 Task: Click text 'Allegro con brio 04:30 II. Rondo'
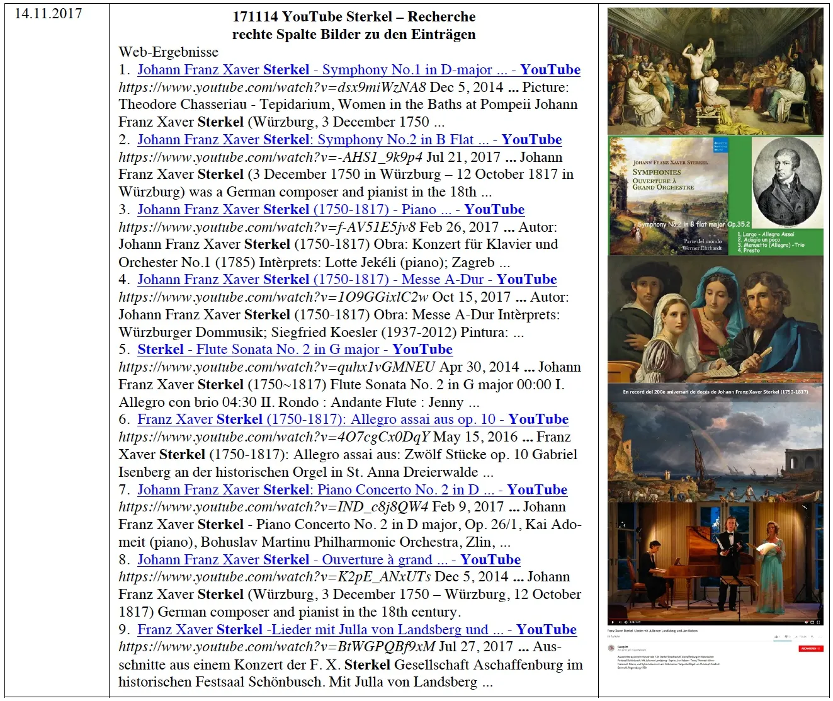(221, 402)
